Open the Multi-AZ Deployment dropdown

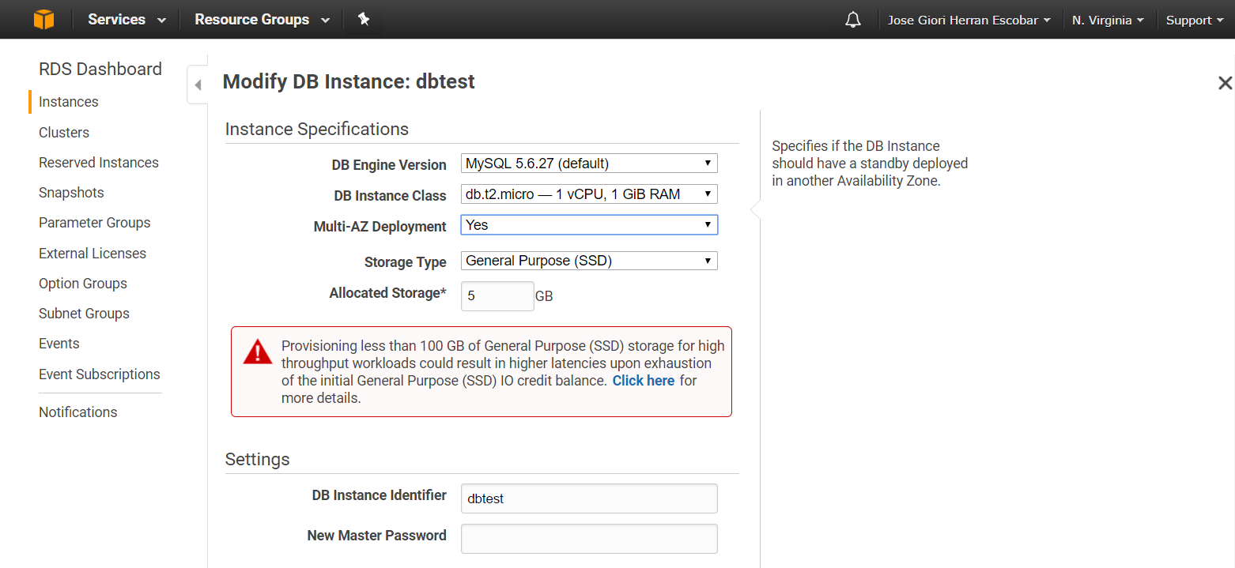click(589, 225)
